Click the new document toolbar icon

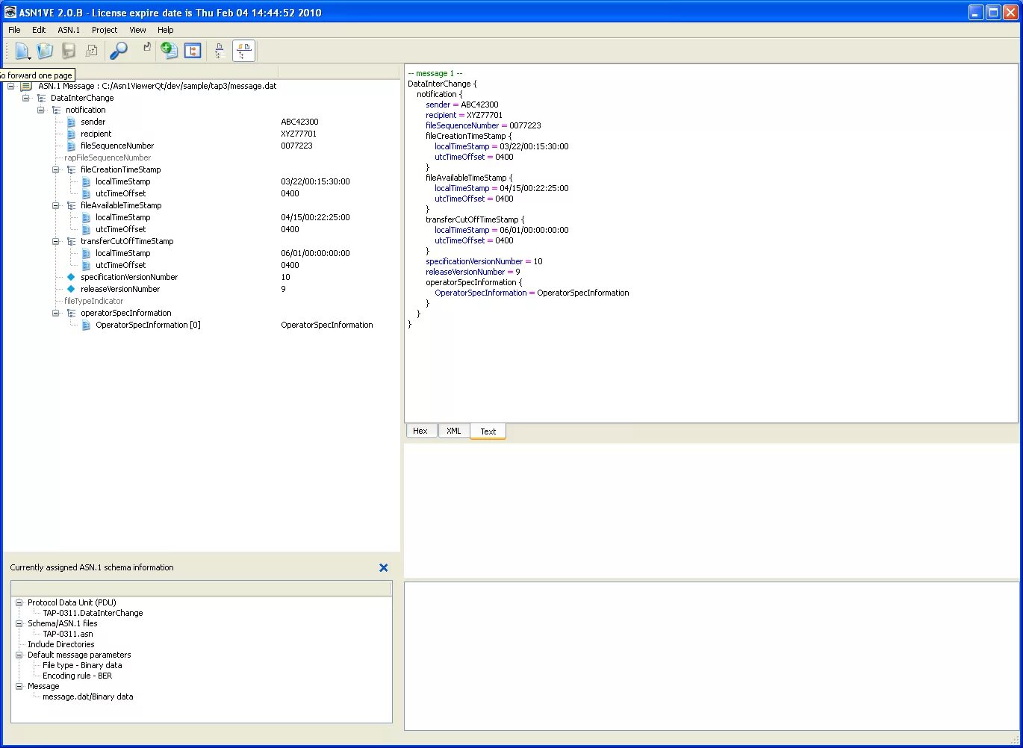tap(21, 51)
